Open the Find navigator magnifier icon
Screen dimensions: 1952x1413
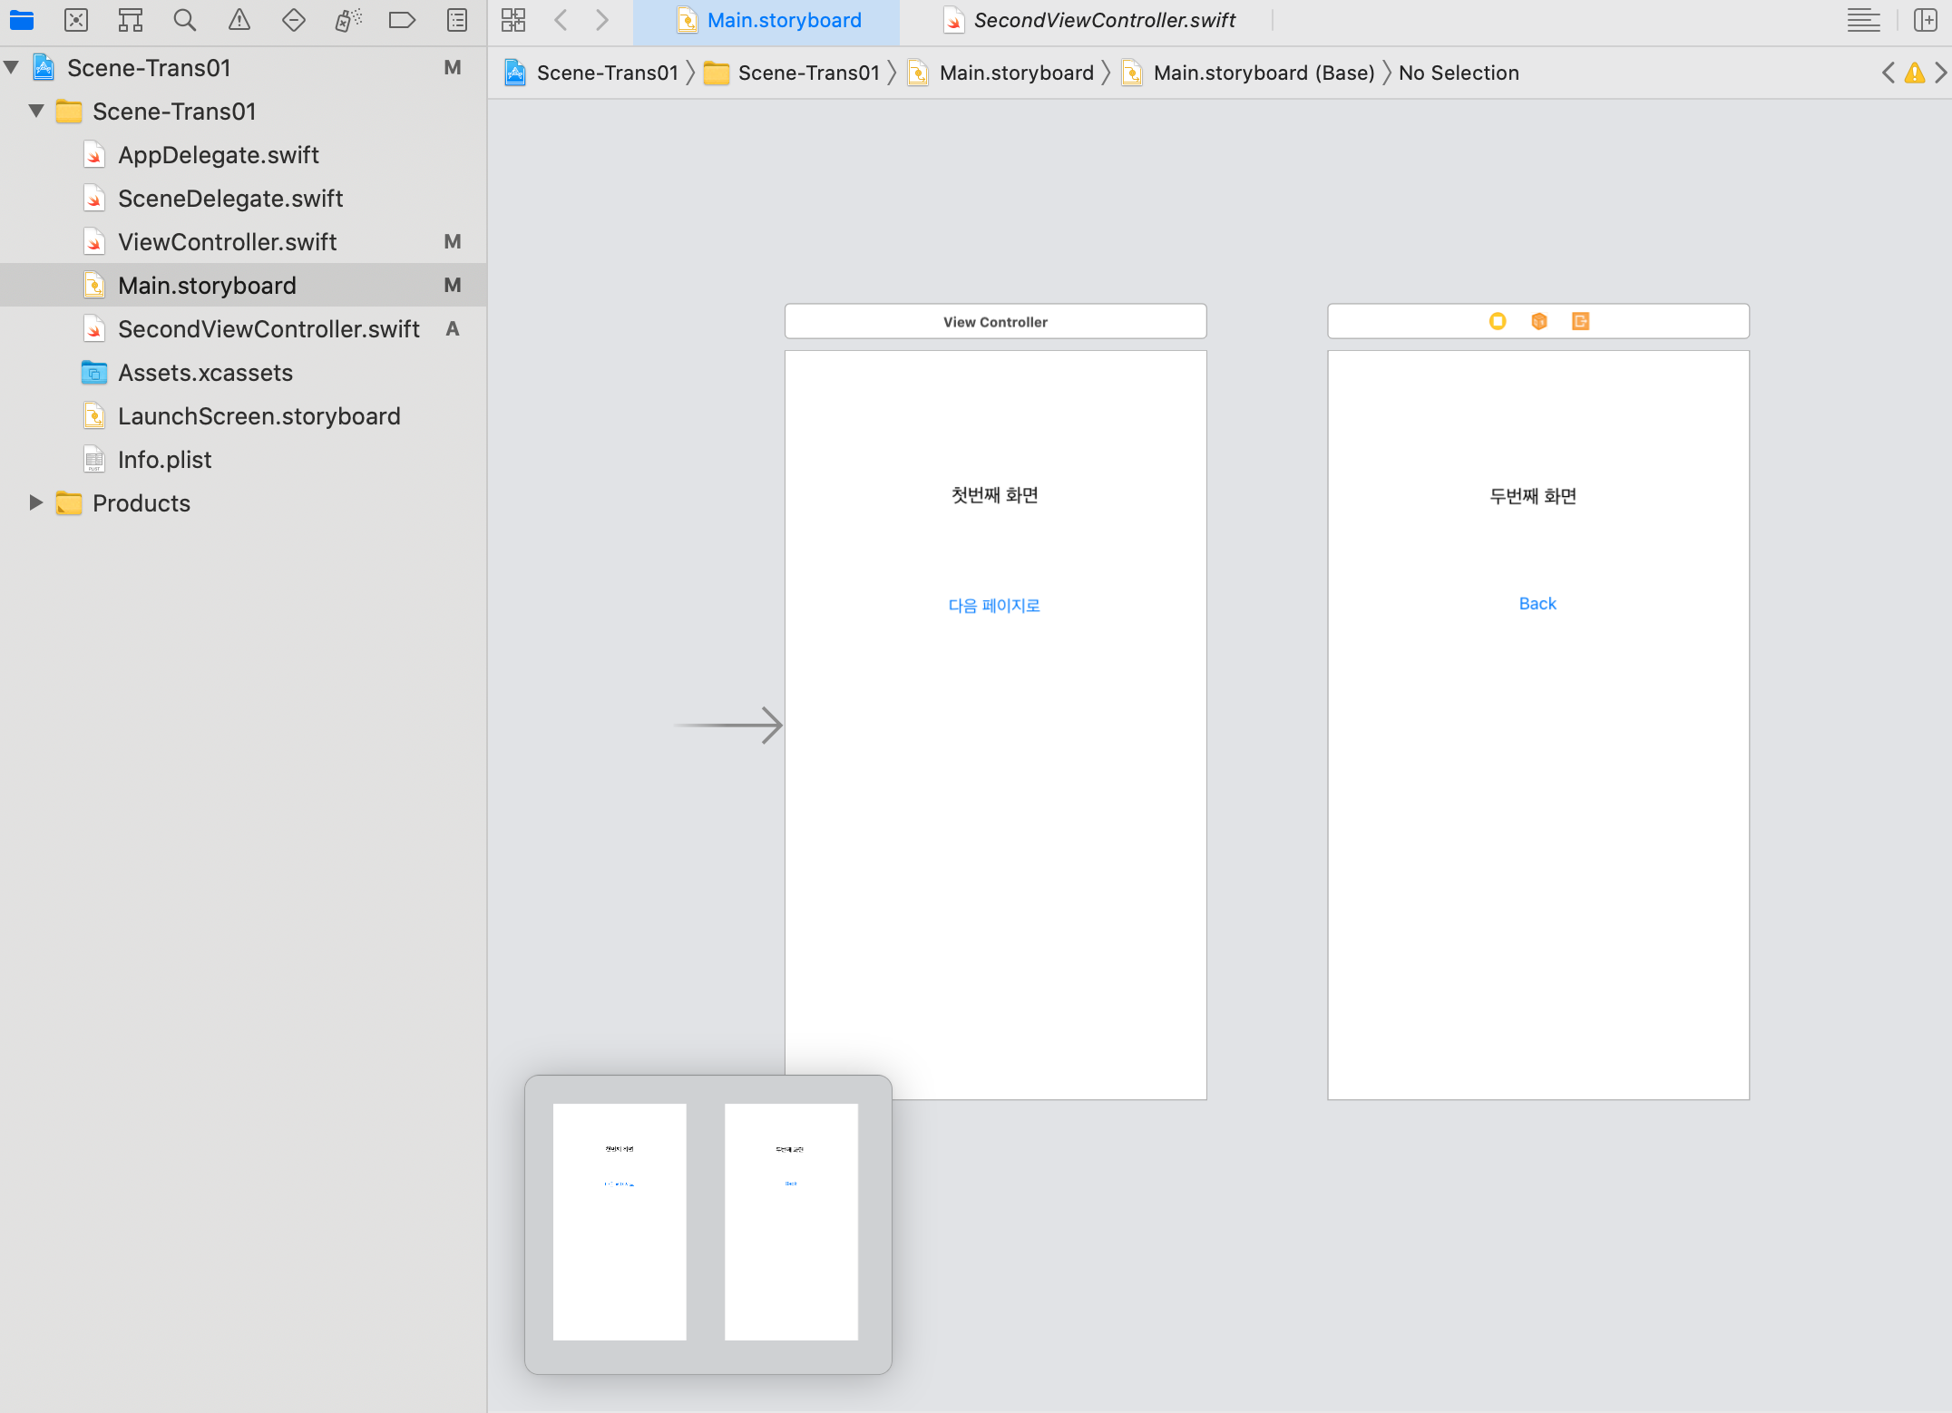click(x=185, y=20)
